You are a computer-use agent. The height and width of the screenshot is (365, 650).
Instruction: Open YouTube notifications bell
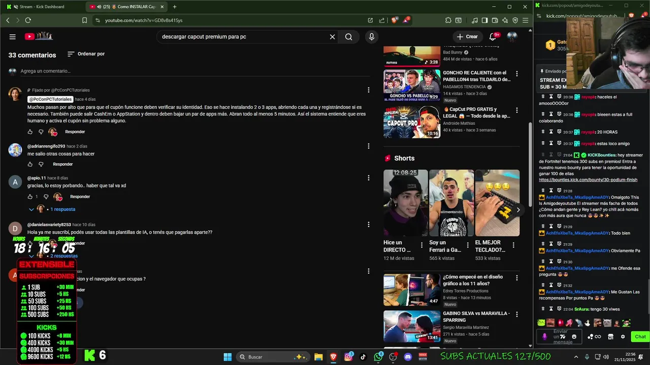(x=493, y=36)
